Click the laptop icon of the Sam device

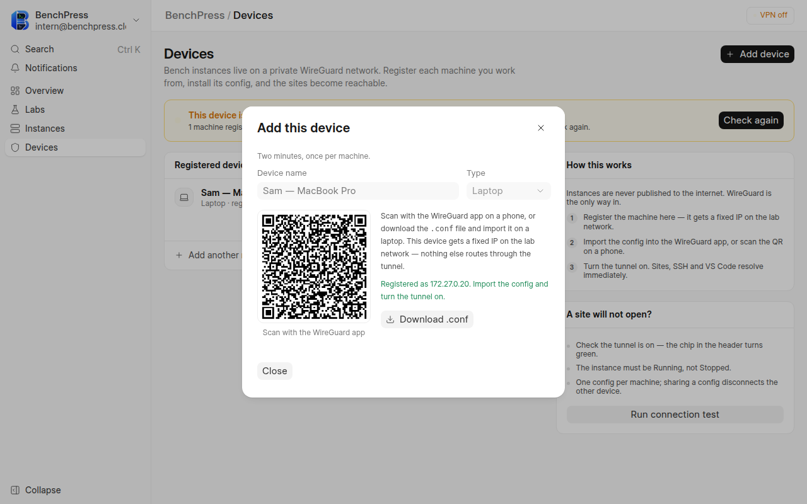pyautogui.click(x=184, y=197)
